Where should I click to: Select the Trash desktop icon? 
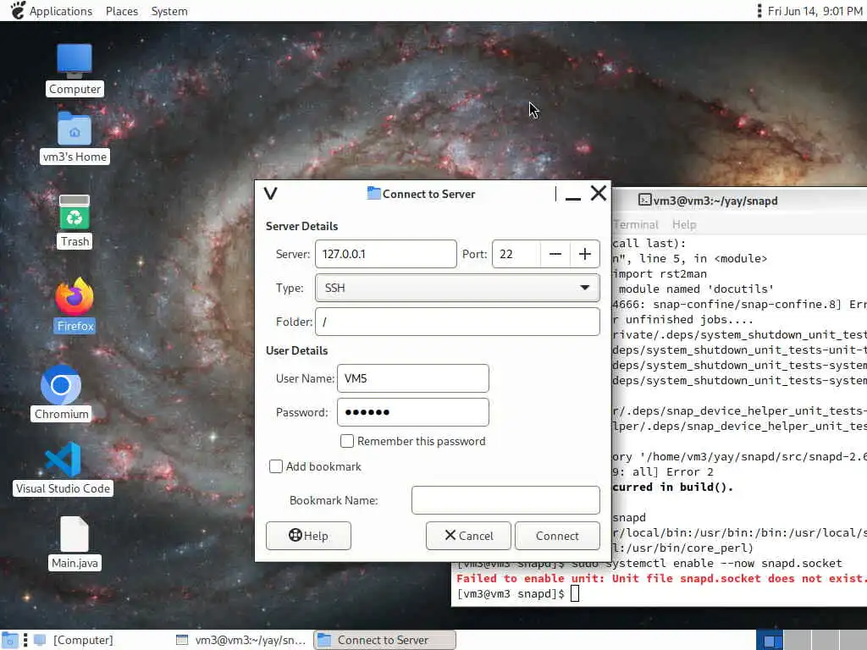click(x=75, y=221)
